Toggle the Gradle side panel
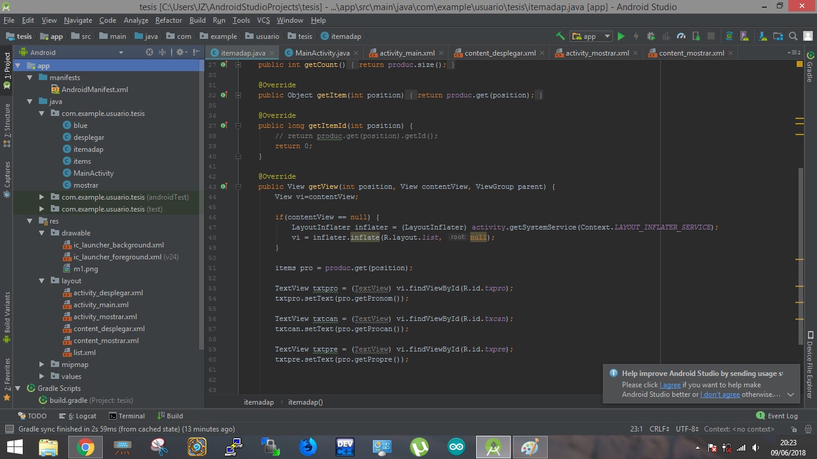The image size is (817, 459). [810, 68]
